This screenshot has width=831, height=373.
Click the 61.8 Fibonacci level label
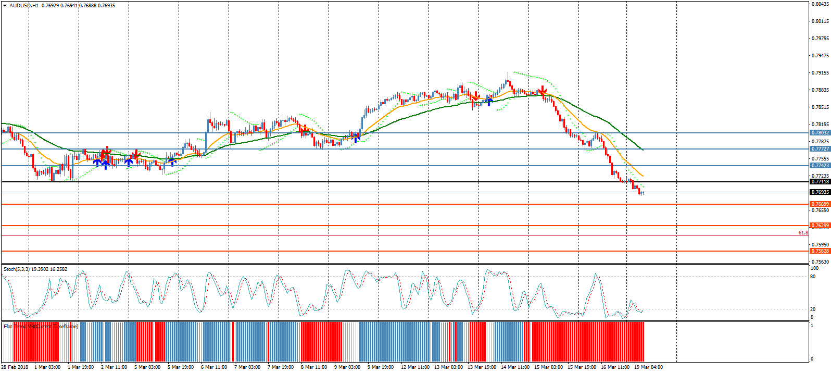(x=803, y=233)
